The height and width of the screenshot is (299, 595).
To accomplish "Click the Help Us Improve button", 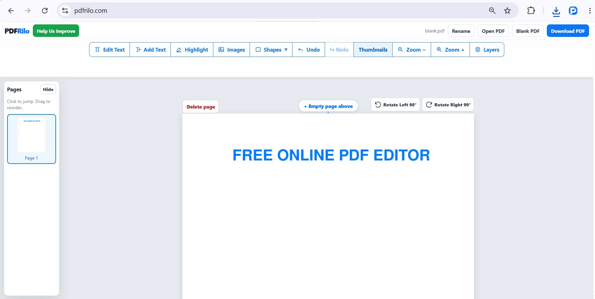I will (x=56, y=31).
